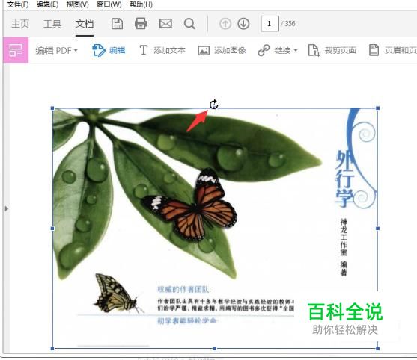Click the 神龙工作室 编著 author text
Image resolution: width=417 pixels, height=360 pixels.
344,246
